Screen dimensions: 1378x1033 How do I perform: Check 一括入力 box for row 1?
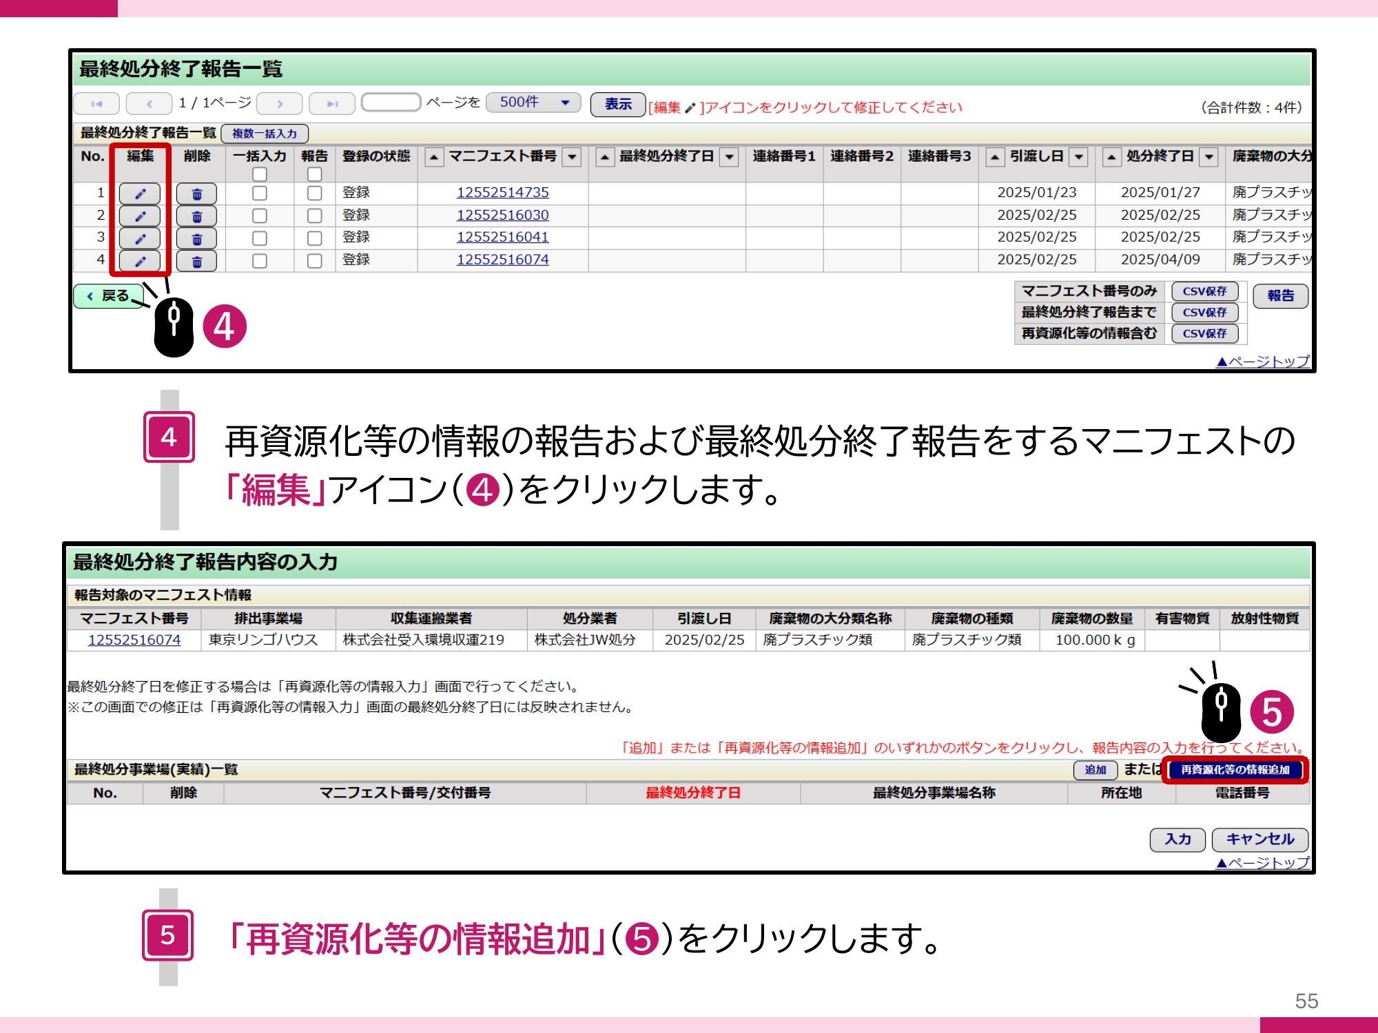(x=260, y=194)
